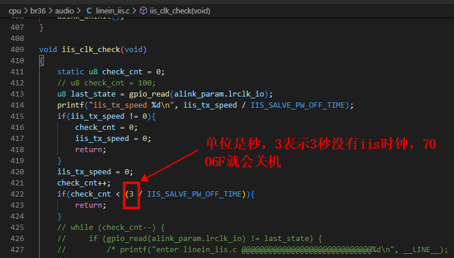Viewport: 454px width, 258px height.
Task: Open the iis_clk_check(void) symbol breadcrumb
Action: point(180,11)
